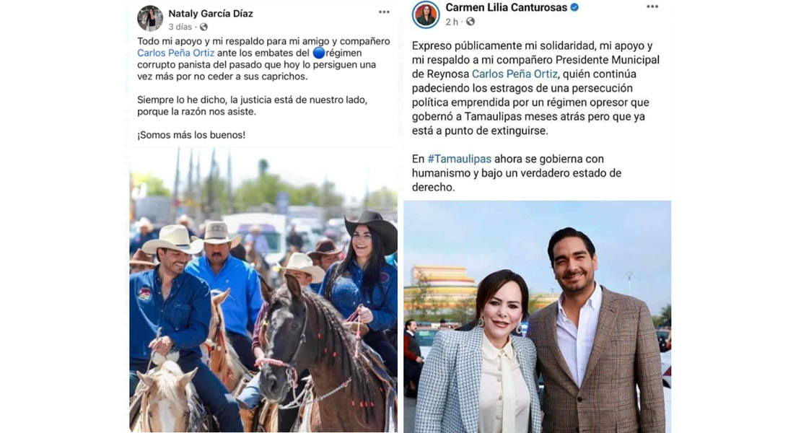Screen dimensions: 801x433
Task: Click paragraph starting 'Siempre lo he dicho'
Action: (x=252, y=105)
